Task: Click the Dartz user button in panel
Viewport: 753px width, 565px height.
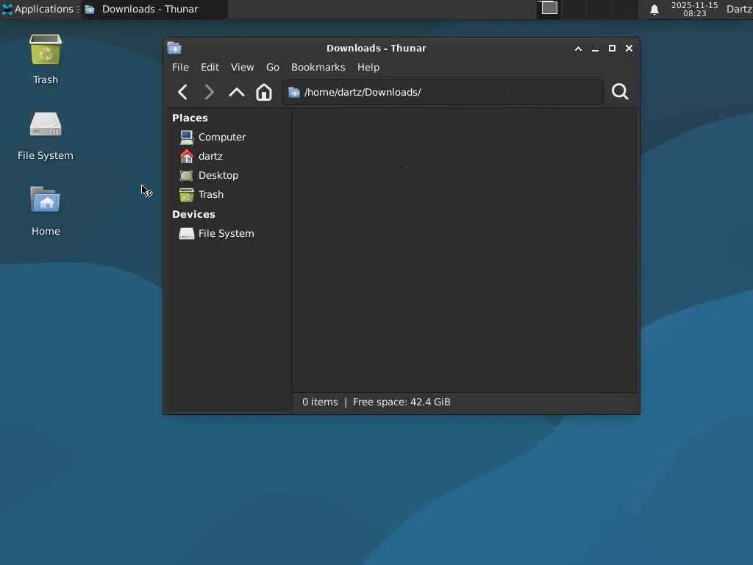Action: point(739,9)
